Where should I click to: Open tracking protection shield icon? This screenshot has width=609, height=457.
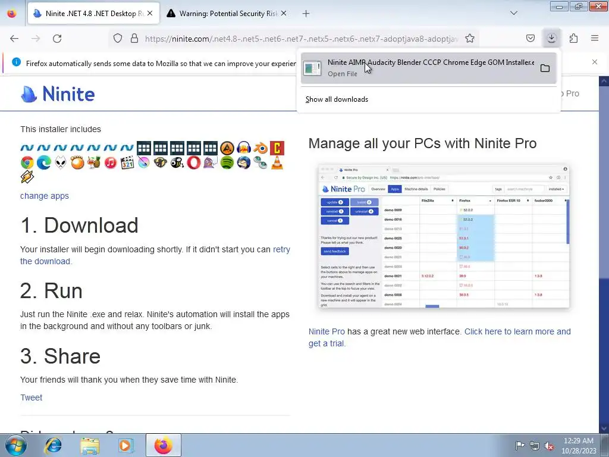click(118, 38)
